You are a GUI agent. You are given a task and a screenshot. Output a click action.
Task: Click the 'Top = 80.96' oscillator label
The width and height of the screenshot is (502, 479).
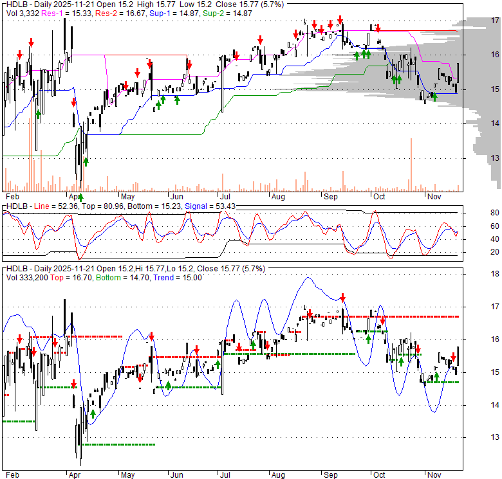(x=102, y=206)
